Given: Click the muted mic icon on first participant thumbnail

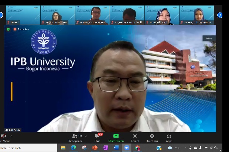Looking at the screenshot, I should (x=8, y=22).
